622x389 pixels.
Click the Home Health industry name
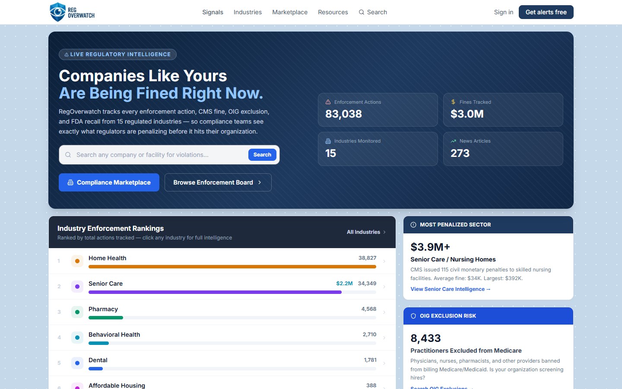coord(108,258)
